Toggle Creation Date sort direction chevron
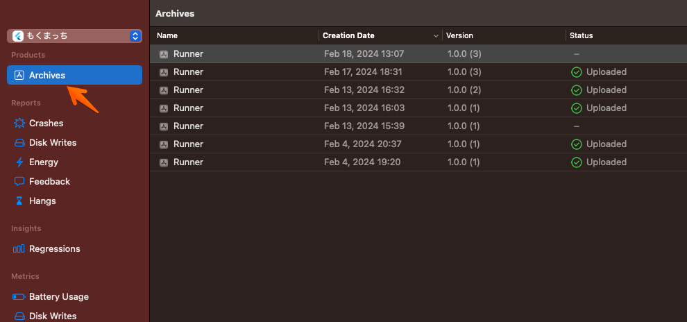 tap(436, 36)
